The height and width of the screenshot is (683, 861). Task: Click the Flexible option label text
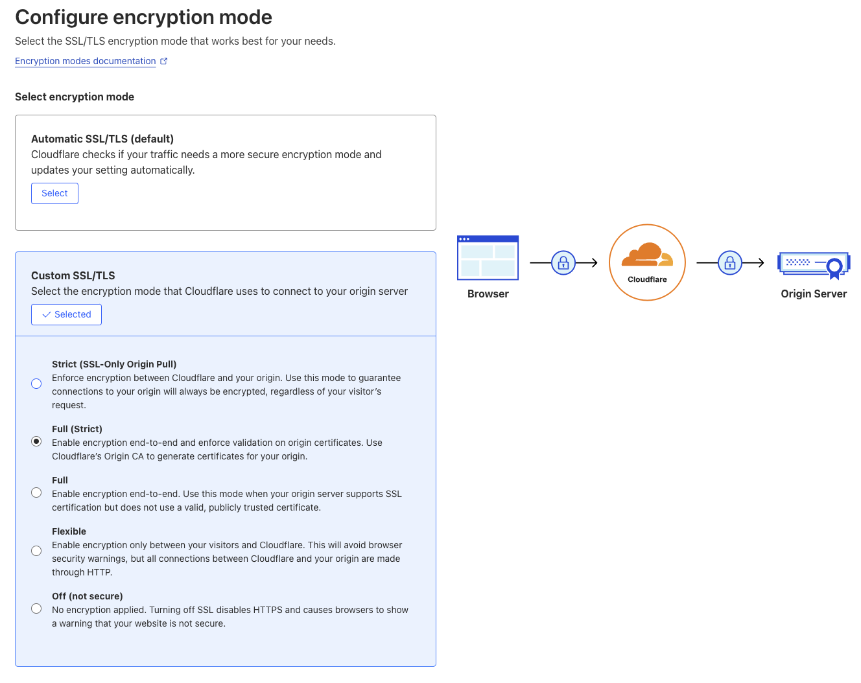[x=69, y=531]
